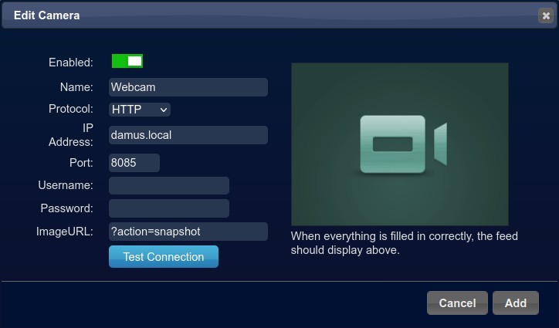559x328 pixels.
Task: Click the ImageURL label
Action: tap(65, 232)
